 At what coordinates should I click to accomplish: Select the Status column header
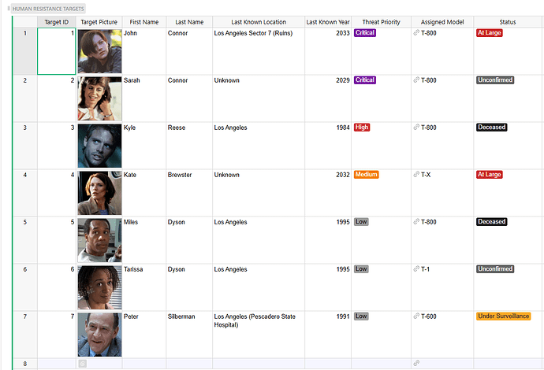(508, 22)
